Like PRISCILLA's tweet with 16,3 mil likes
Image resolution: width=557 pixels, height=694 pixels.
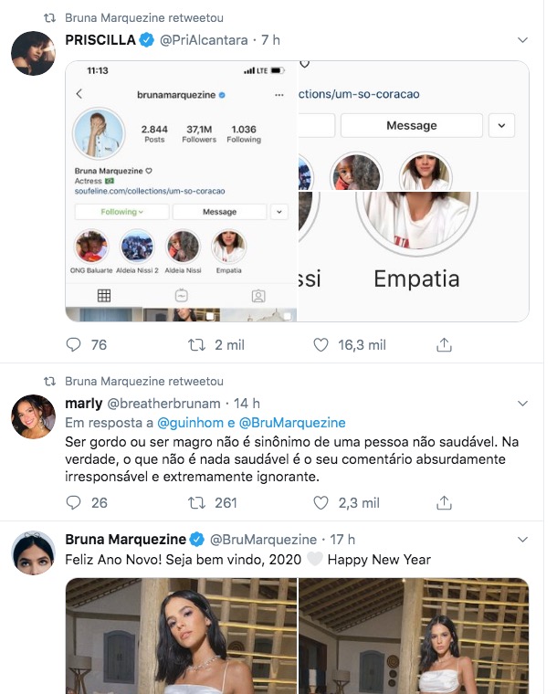[321, 344]
